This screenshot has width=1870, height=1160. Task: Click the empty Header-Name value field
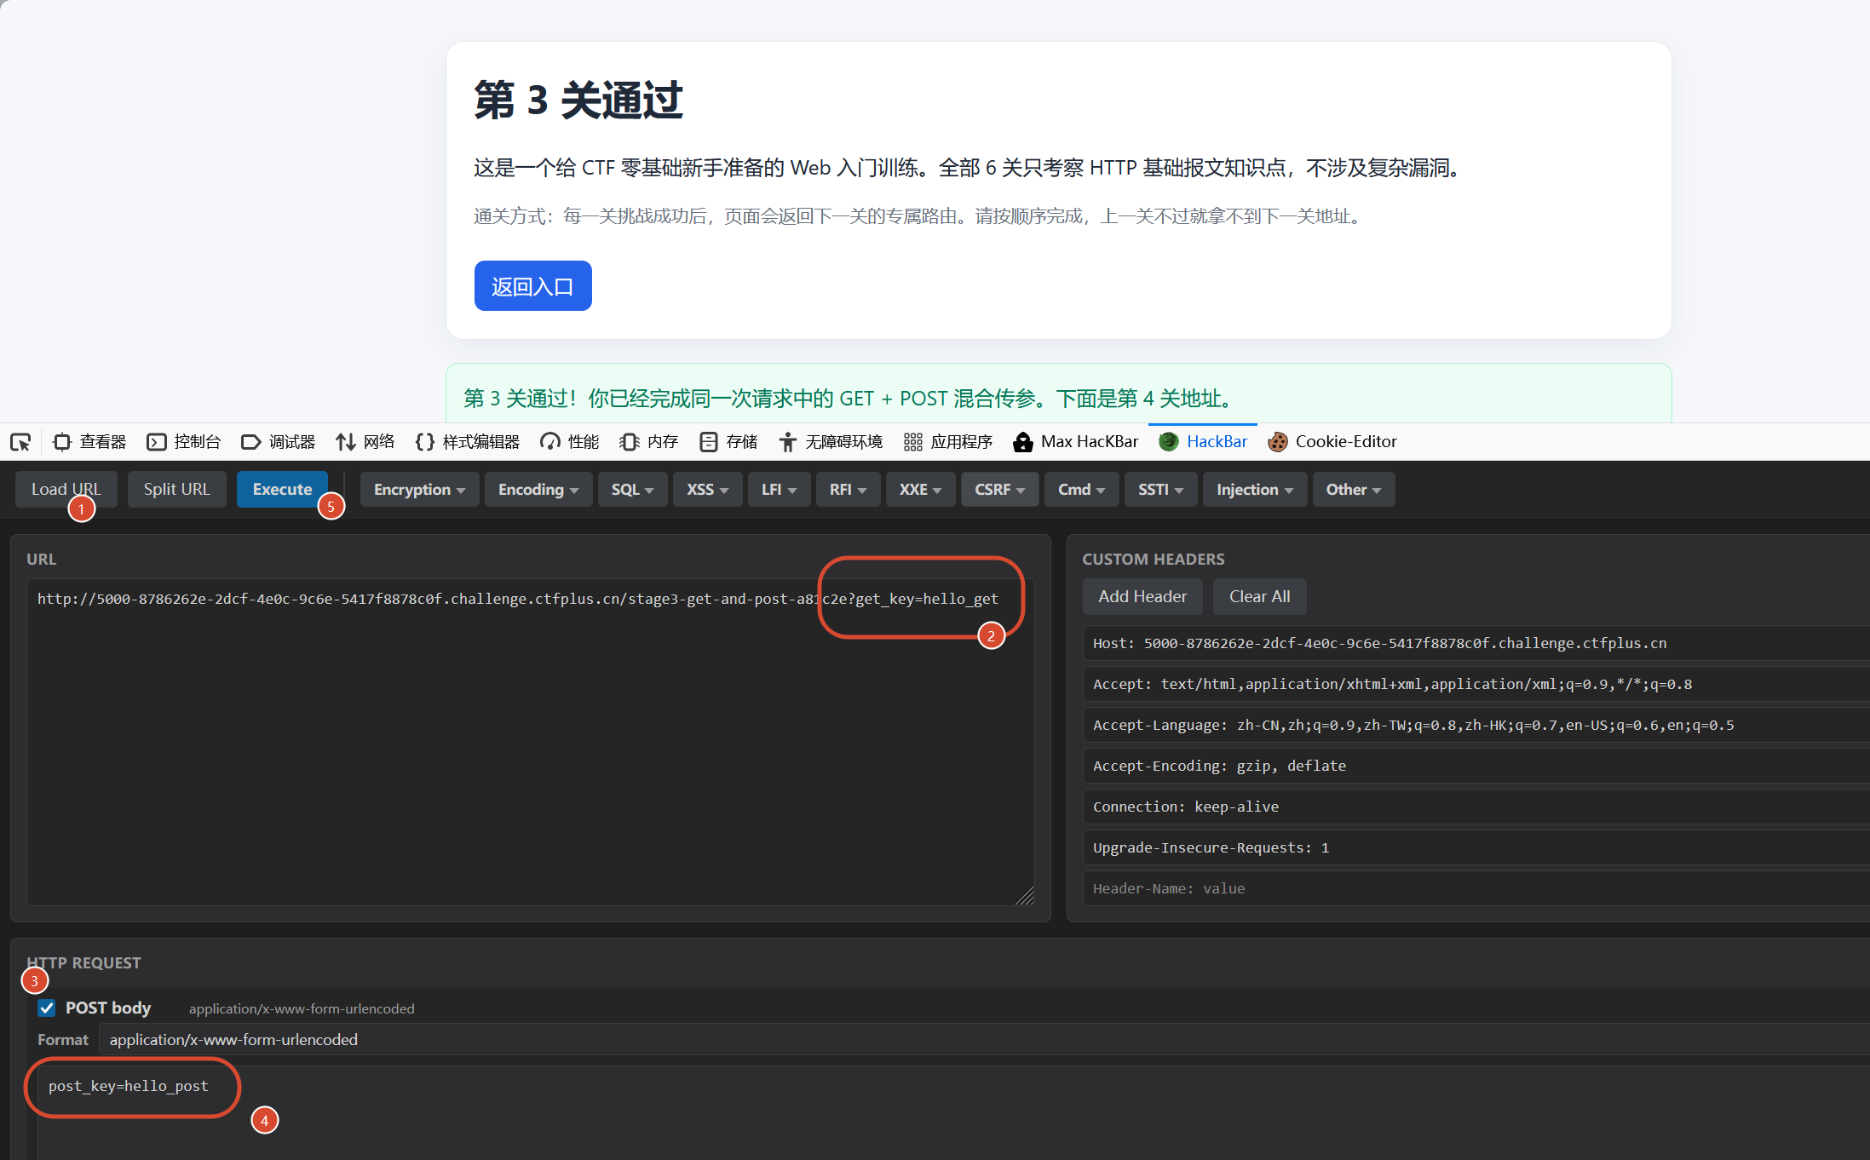point(1476,888)
